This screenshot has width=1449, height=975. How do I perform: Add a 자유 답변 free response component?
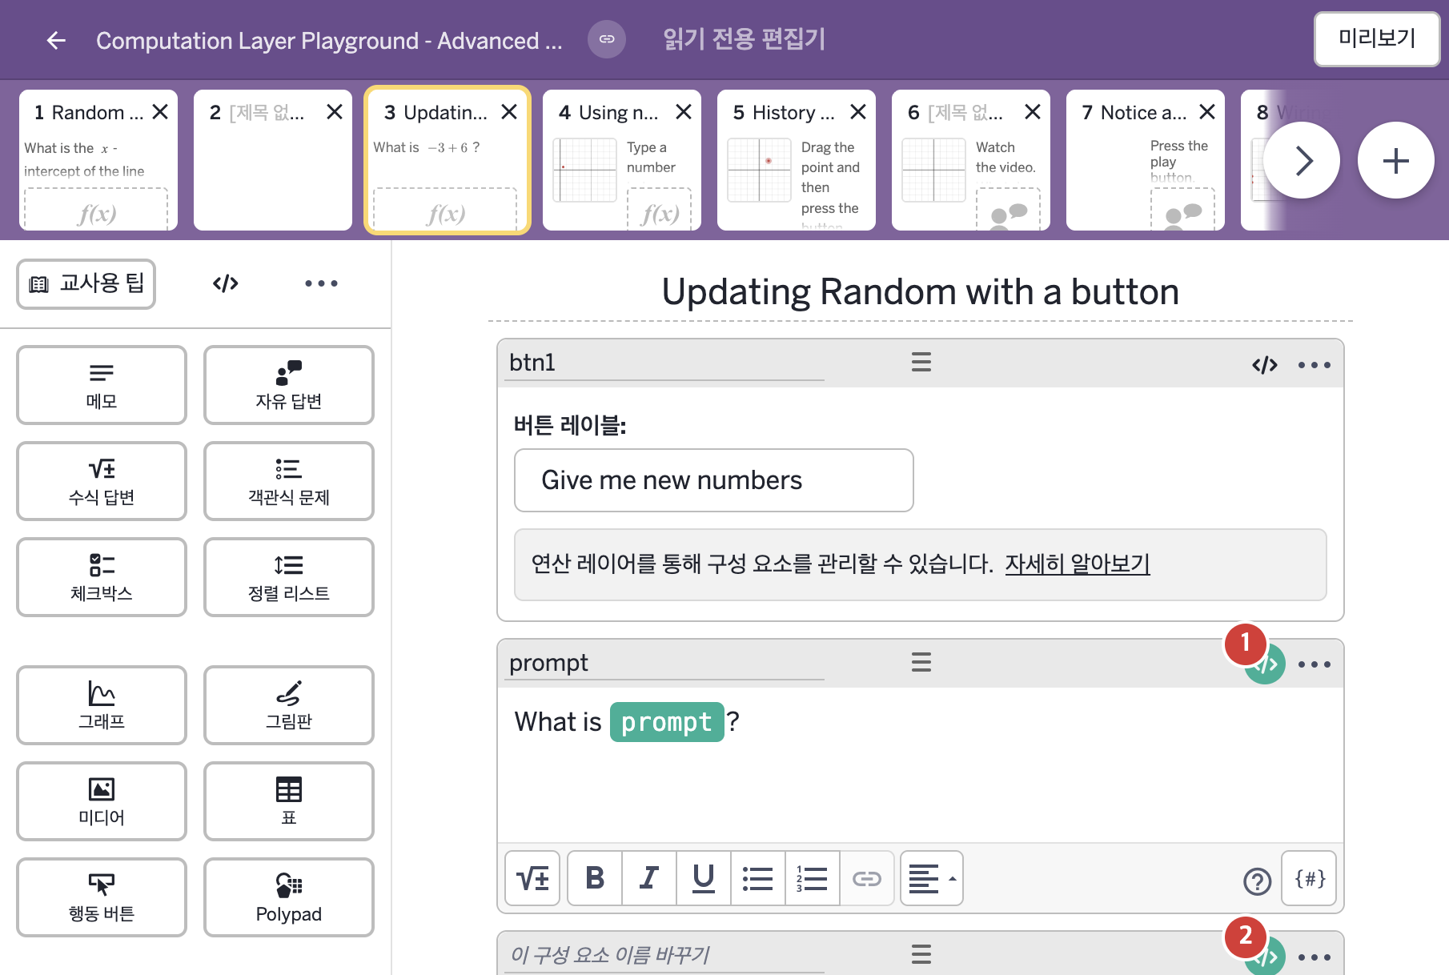[x=289, y=385]
